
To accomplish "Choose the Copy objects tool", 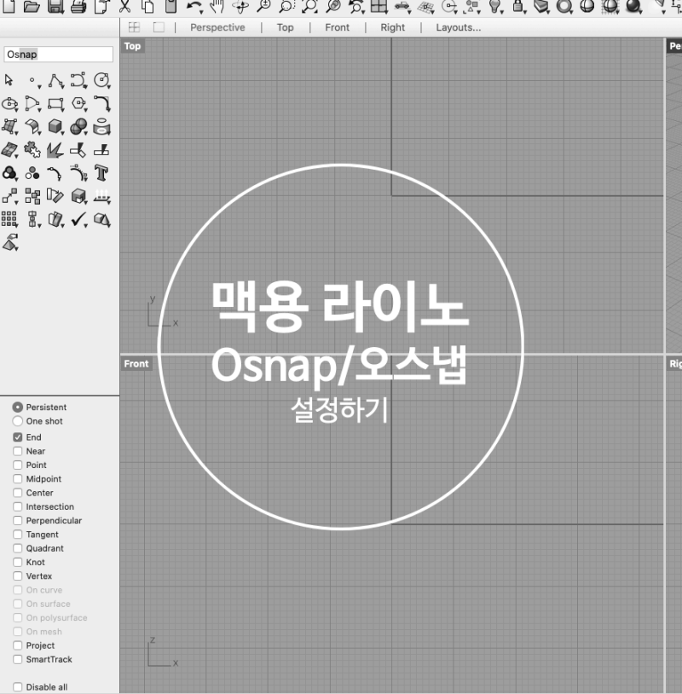I will (32, 195).
